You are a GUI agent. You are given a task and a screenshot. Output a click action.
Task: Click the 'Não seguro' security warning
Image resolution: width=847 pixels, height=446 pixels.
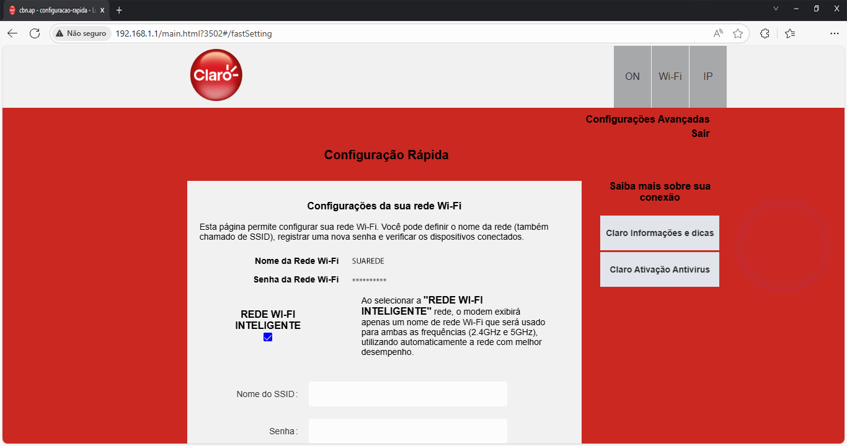[81, 33]
